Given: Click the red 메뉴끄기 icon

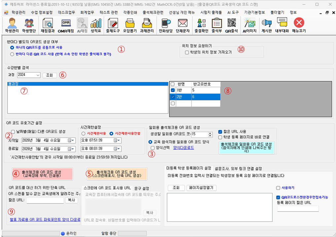Looking at the screenshot, I should [x=299, y=25].
